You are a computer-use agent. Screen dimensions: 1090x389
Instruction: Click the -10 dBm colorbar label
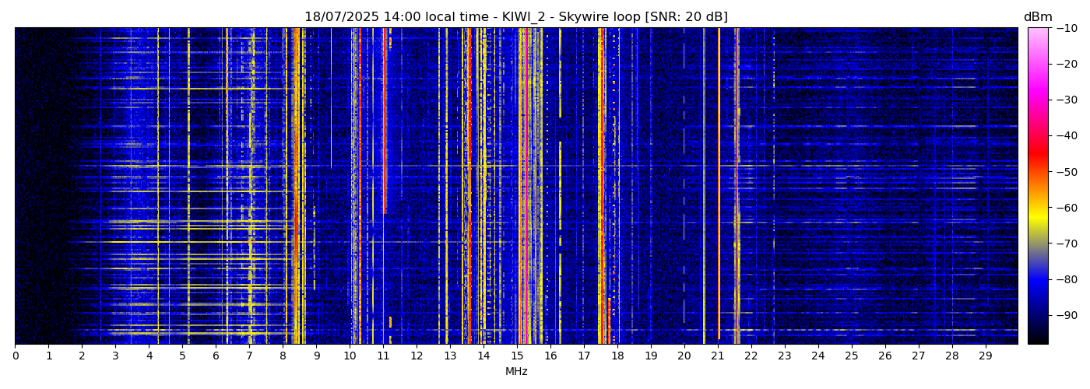pos(1067,28)
